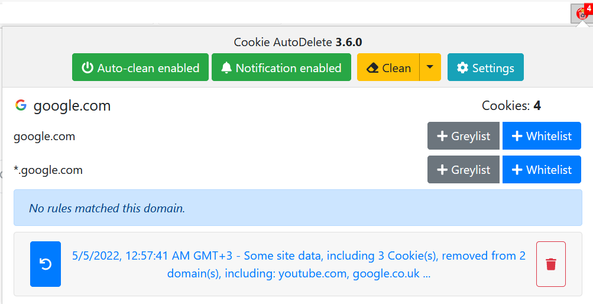Click the power icon on the Auto-clean button
The width and height of the screenshot is (593, 304).
point(88,67)
